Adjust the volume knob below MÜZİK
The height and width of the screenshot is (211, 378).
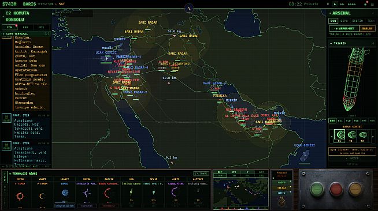281,201
